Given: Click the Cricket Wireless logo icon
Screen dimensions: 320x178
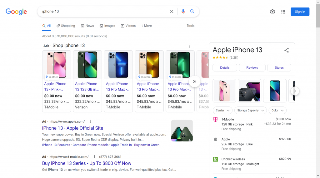Looking at the screenshot, I should [215, 159].
